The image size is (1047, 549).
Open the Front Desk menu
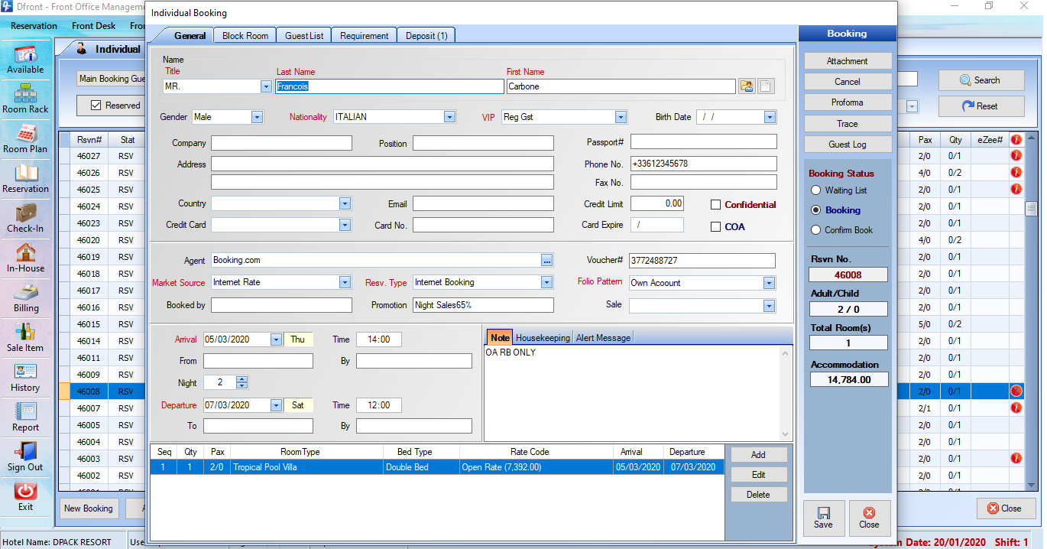(x=93, y=26)
